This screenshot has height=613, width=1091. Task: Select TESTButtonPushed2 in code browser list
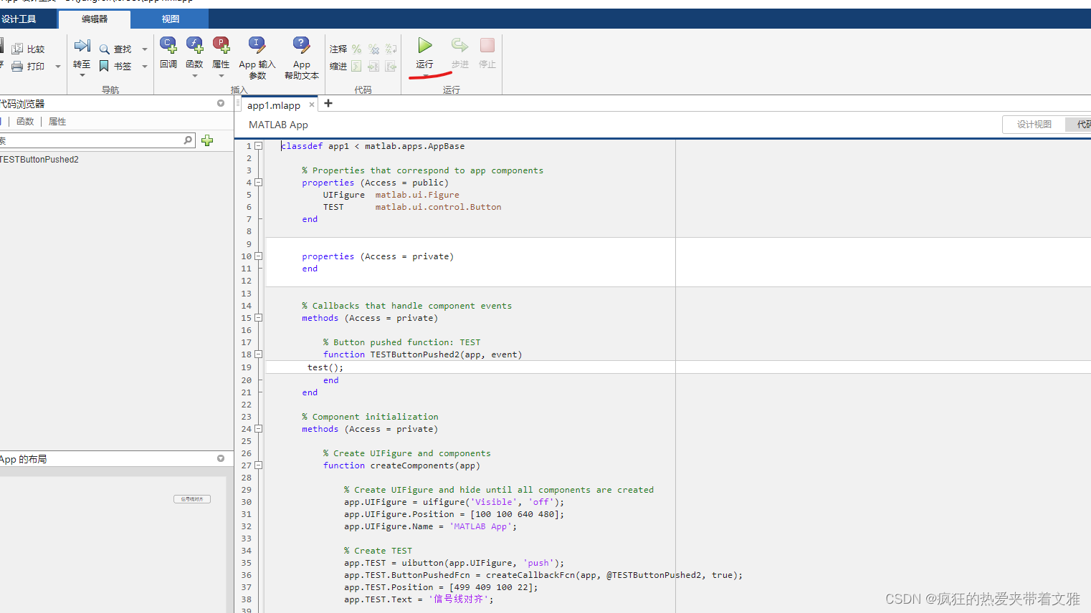39,160
